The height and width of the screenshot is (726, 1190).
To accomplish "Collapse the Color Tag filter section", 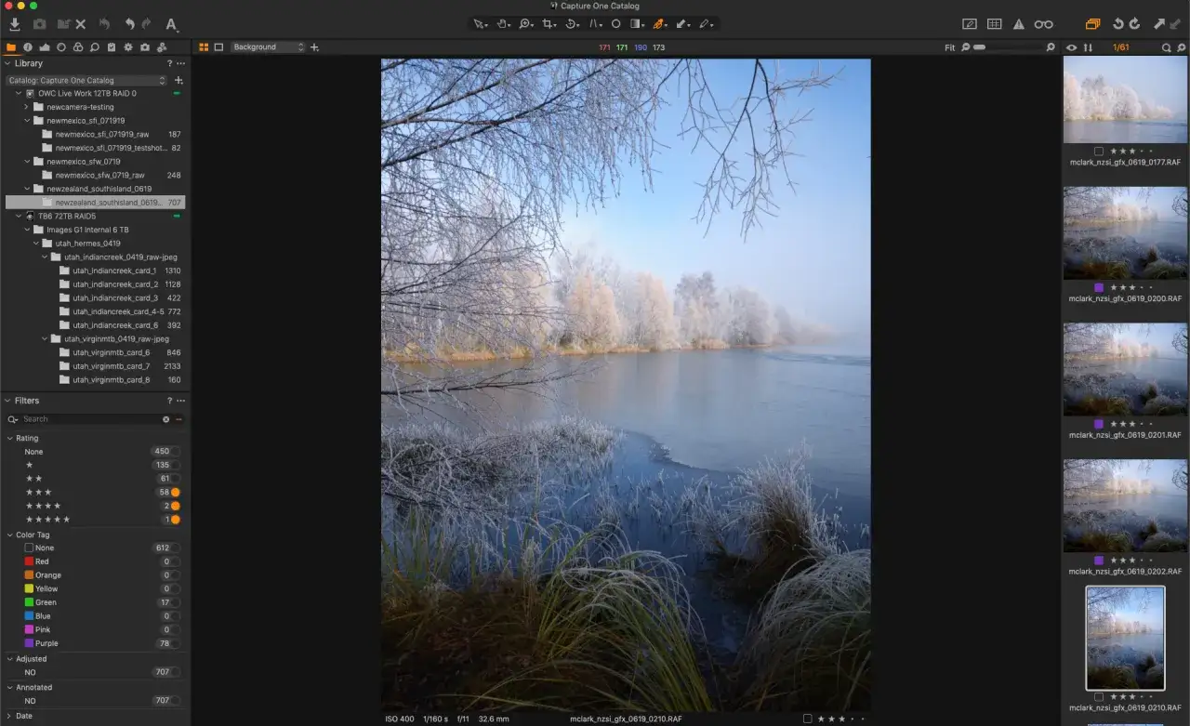I will point(10,535).
